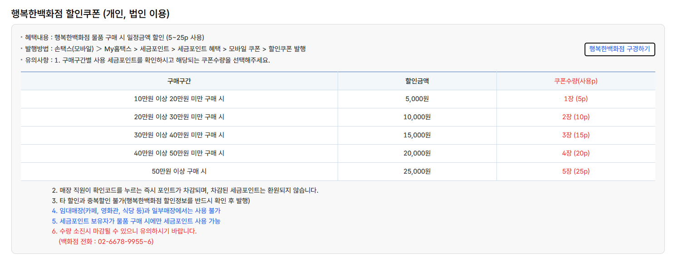Click the 1장 (5p) coupon quantity
Image resolution: width=673 pixels, height=258 pixels.
[576, 99]
